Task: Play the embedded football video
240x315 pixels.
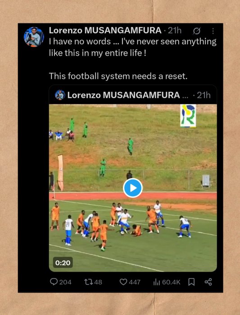Action: [133, 188]
